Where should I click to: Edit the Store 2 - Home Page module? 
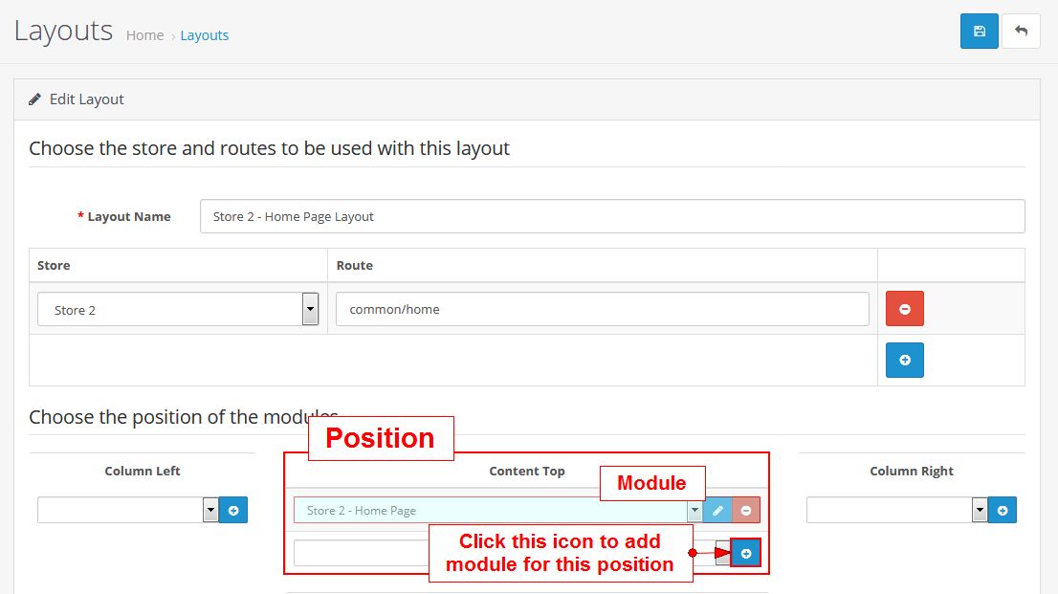[717, 510]
